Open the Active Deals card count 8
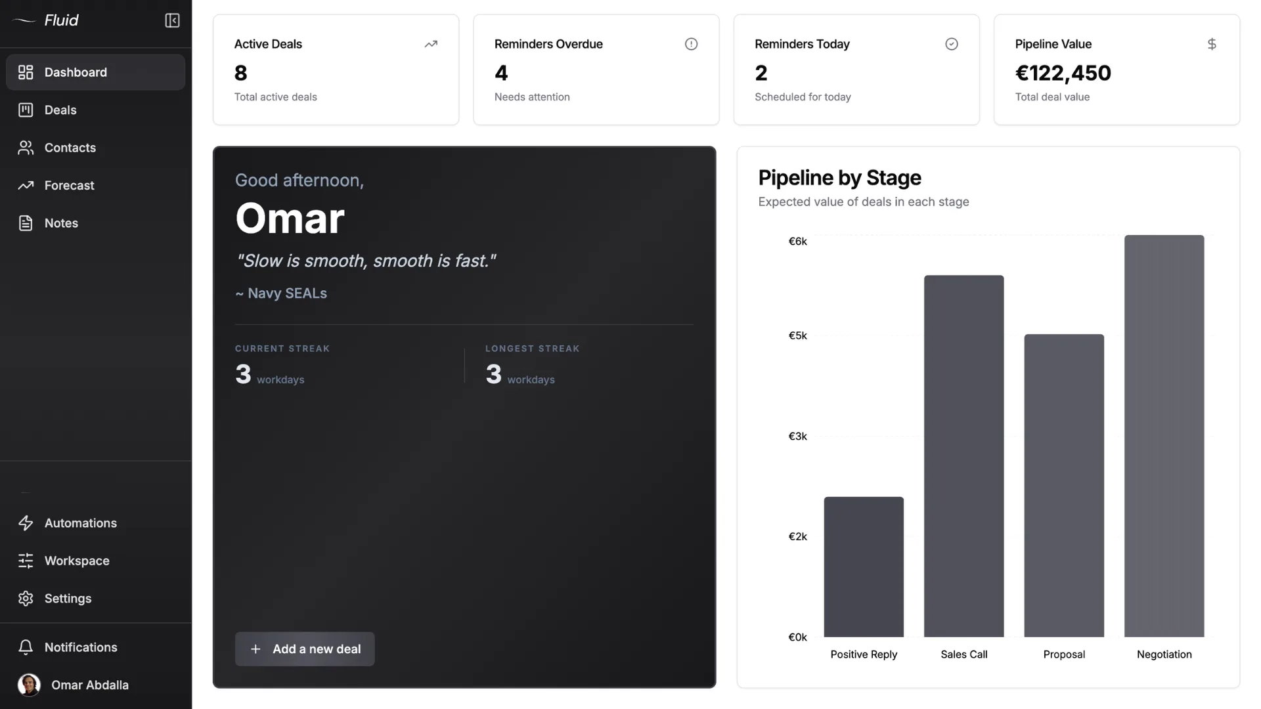 pos(240,73)
